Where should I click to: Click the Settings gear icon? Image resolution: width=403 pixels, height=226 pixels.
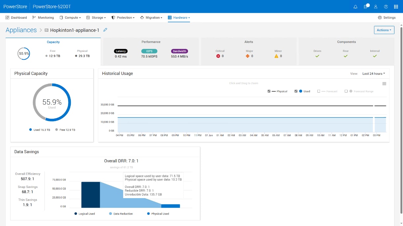click(x=380, y=18)
